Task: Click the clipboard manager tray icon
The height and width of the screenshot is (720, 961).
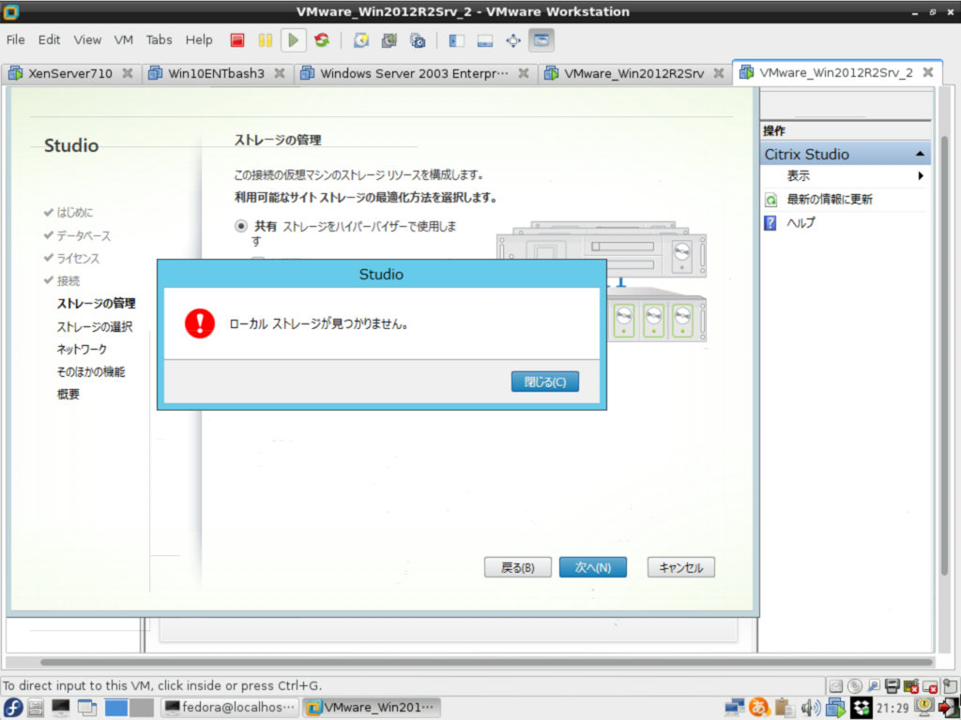Action: [785, 708]
